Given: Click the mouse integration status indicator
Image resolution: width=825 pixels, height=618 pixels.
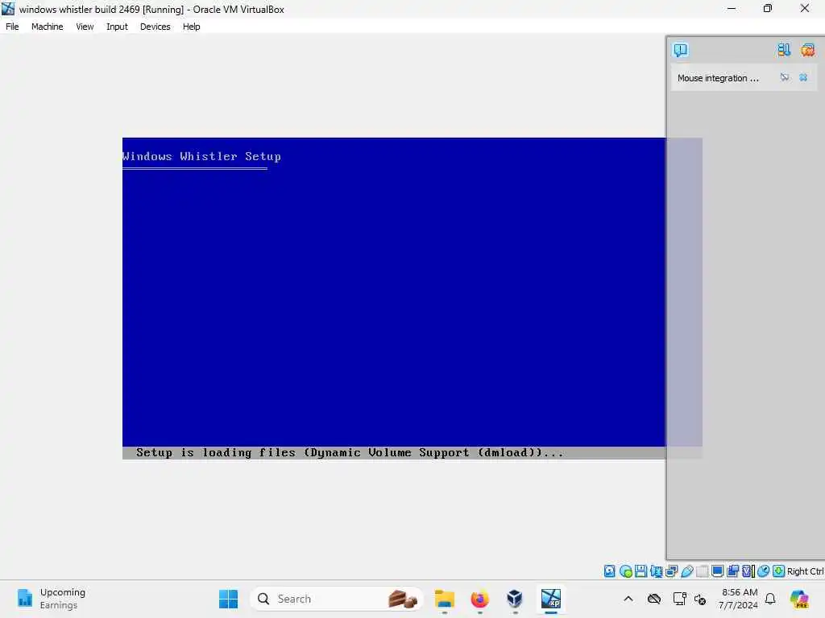Looking at the screenshot, I should point(763,571).
